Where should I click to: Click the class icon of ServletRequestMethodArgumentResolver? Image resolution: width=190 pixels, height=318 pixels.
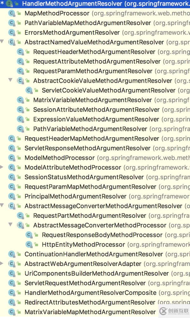(x=12, y=283)
